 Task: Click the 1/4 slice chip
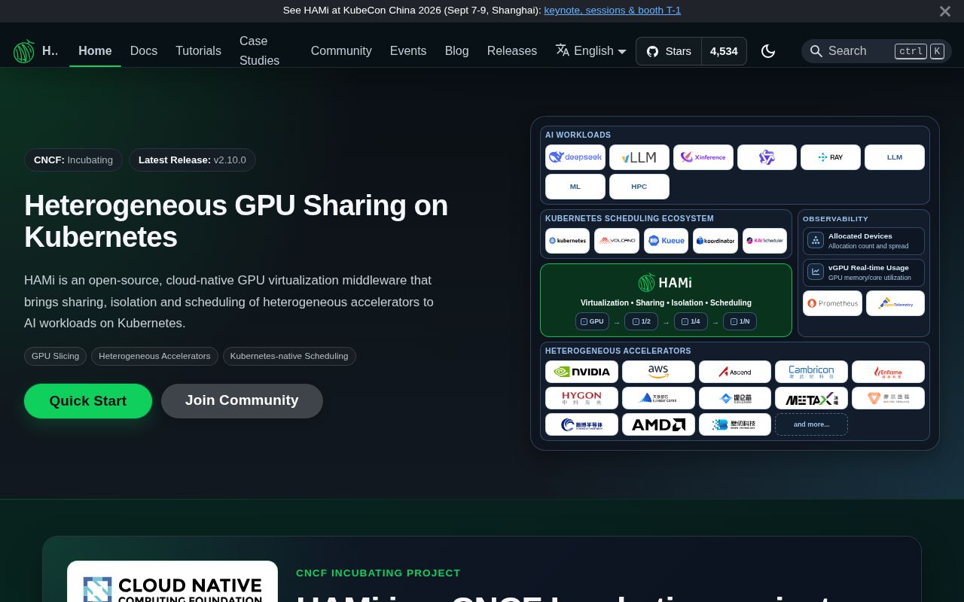[x=691, y=321]
